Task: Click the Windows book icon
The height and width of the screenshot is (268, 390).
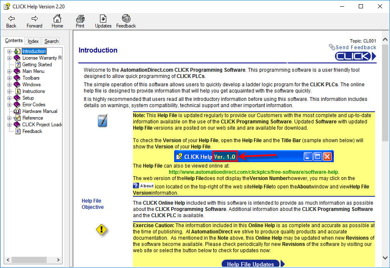Action: [17, 85]
